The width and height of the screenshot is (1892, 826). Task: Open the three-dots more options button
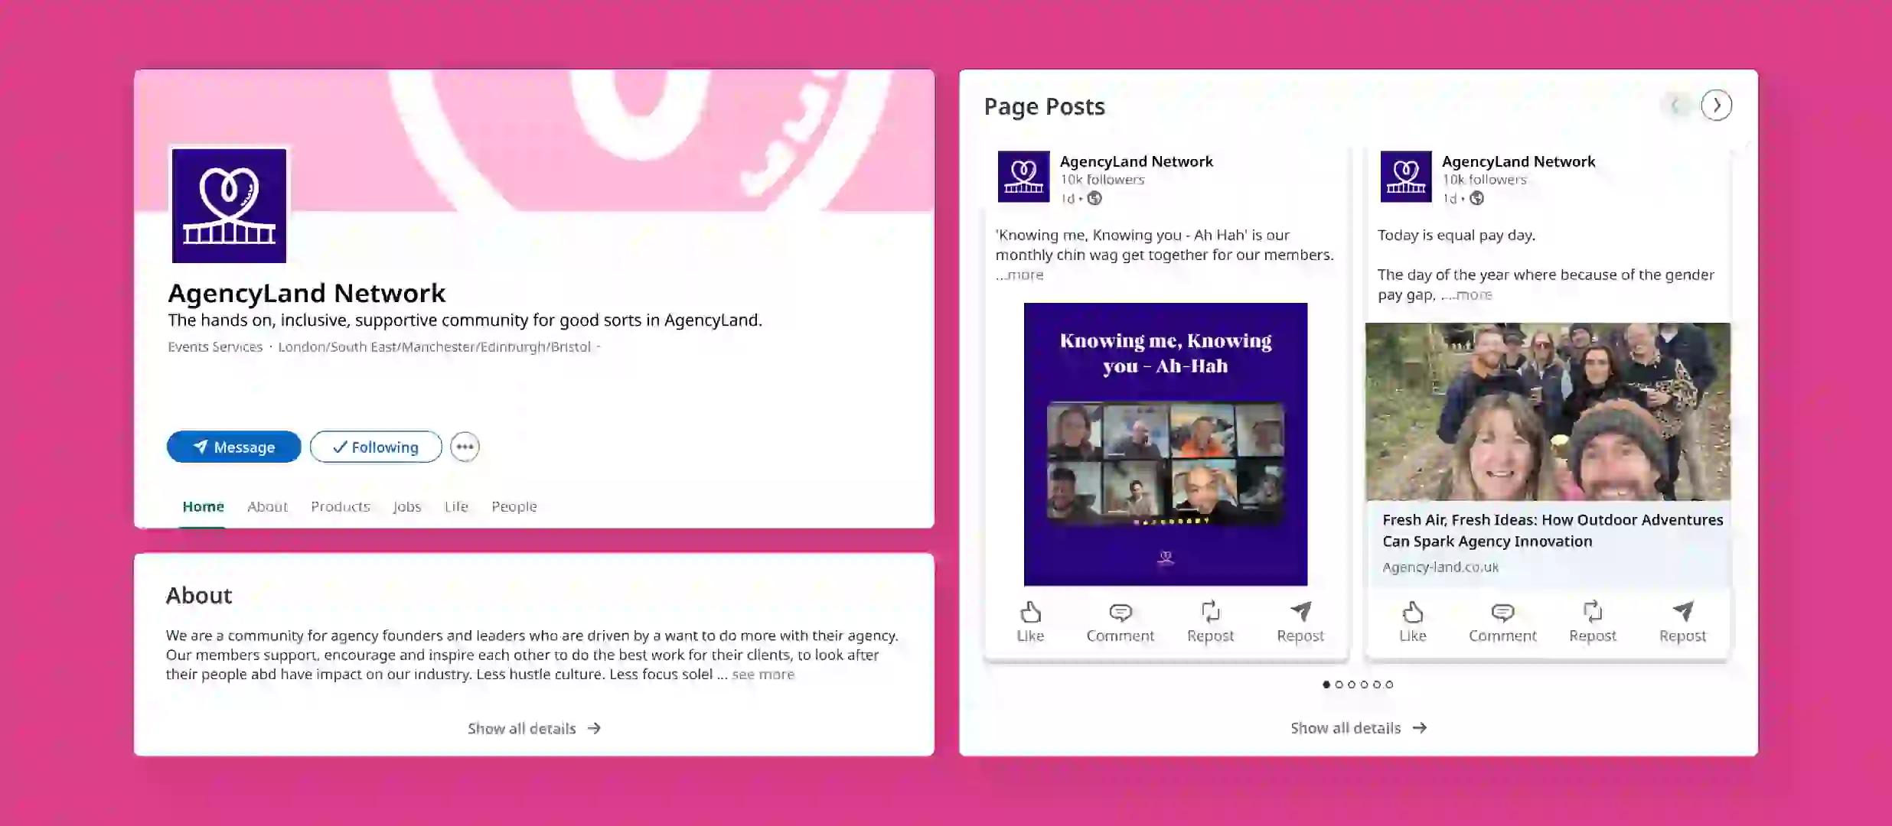tap(465, 447)
